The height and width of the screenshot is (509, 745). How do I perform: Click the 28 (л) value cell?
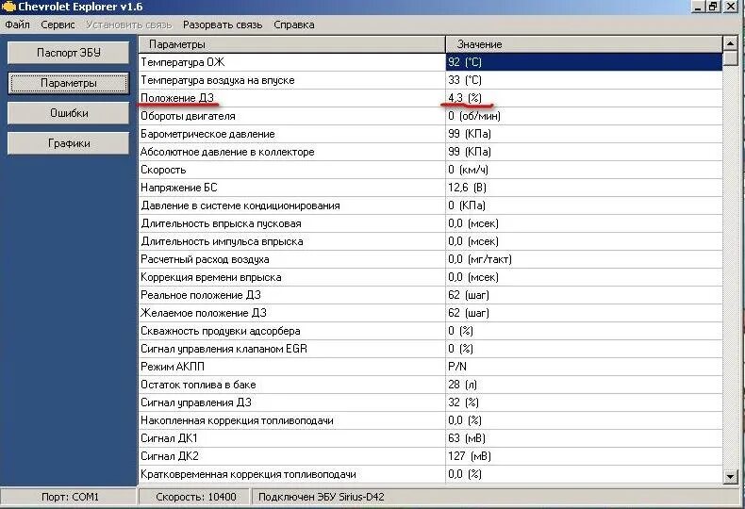coord(584,385)
